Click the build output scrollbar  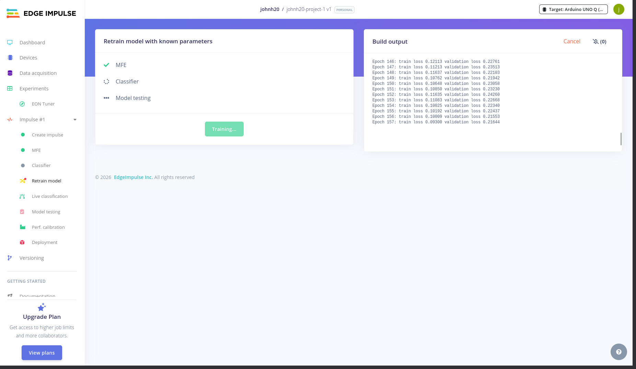621,139
